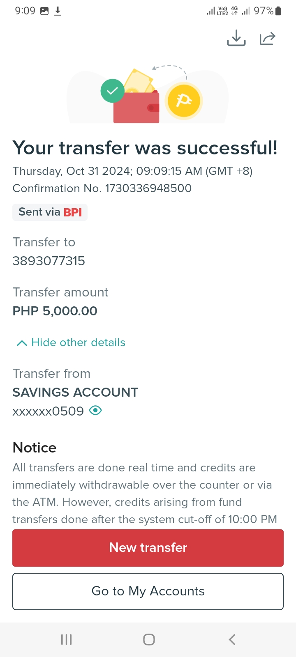
Task: Share the transfer confirmation
Action: (267, 38)
